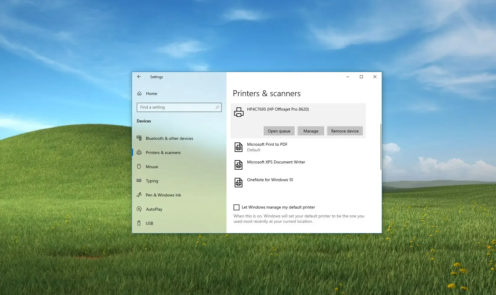Click the Manage button
Screen dimensions: 496x295
(x=311, y=131)
